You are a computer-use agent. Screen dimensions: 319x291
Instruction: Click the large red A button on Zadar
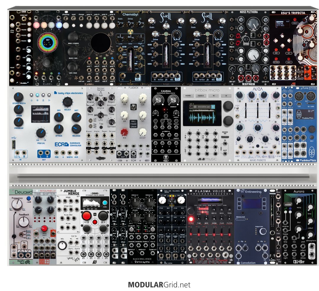(x=86, y=216)
